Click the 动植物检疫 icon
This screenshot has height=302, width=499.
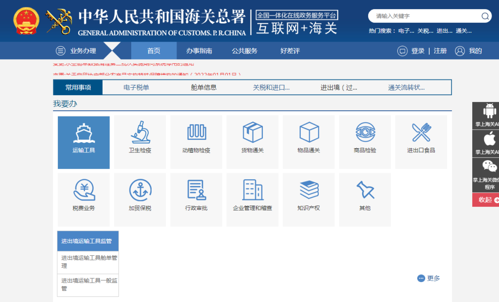(196, 134)
